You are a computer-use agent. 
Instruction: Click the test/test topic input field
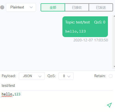57,86
